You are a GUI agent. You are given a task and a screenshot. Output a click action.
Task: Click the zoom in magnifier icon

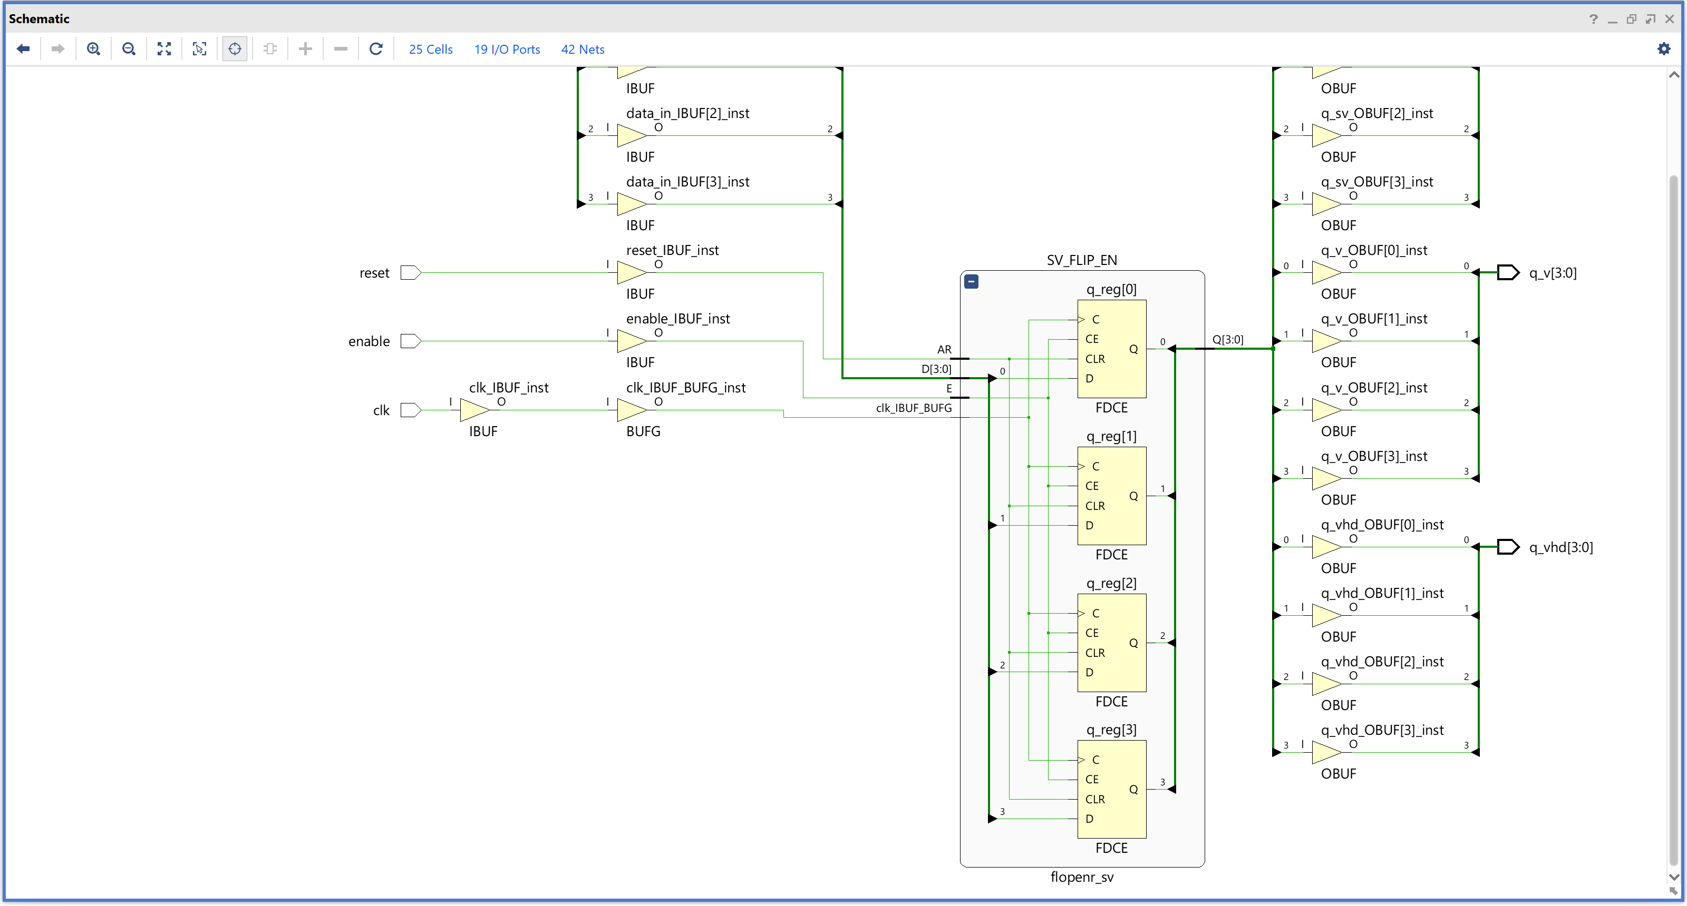pyautogui.click(x=94, y=49)
